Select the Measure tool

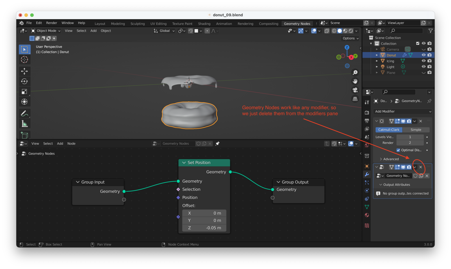pyautogui.click(x=25, y=123)
